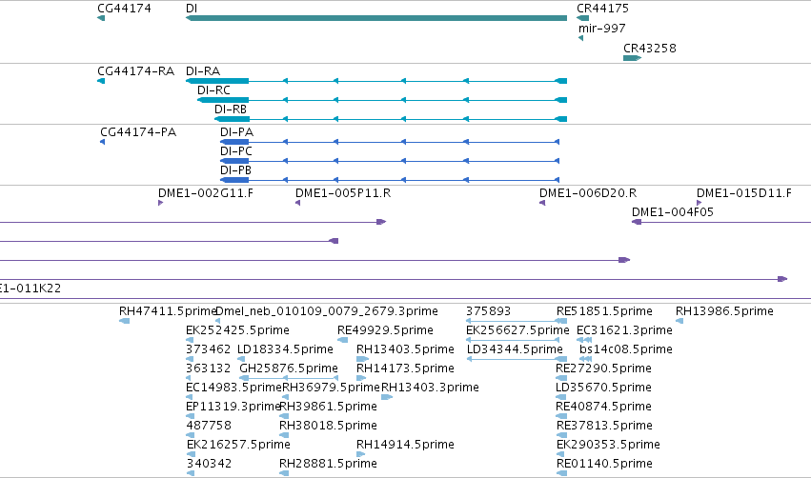
Task: Select the RE51851.5prime EST label
Action: tap(604, 311)
